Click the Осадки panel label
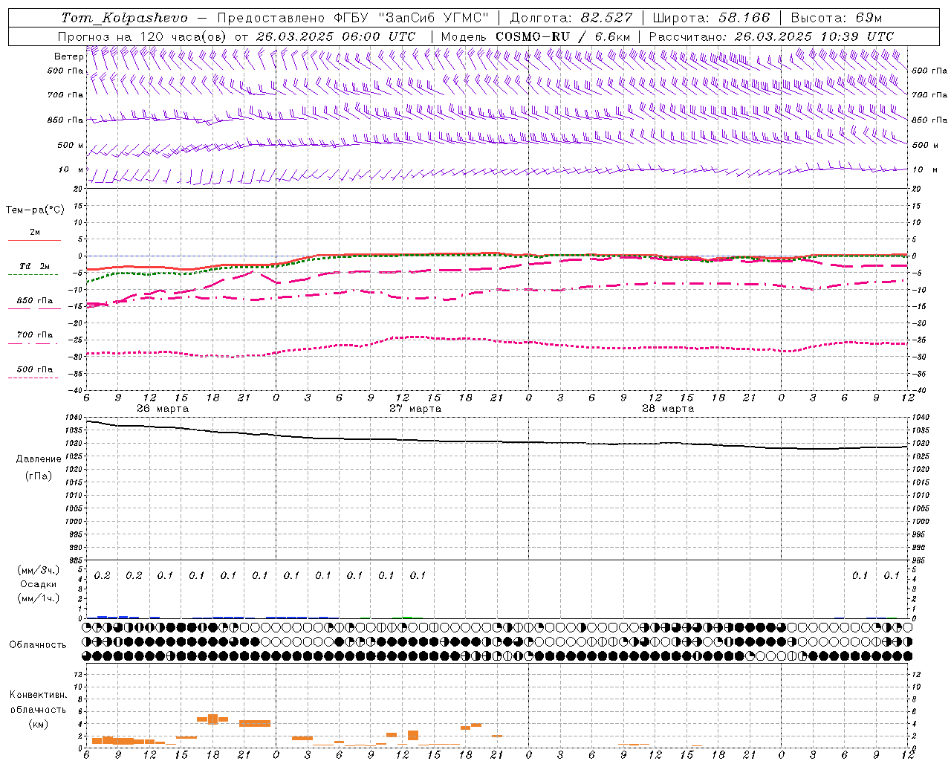 pyautogui.click(x=38, y=584)
